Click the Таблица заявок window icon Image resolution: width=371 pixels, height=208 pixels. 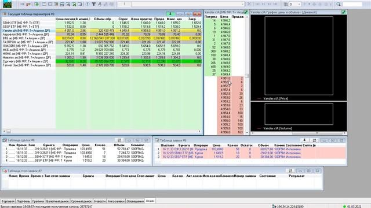click(x=157, y=140)
